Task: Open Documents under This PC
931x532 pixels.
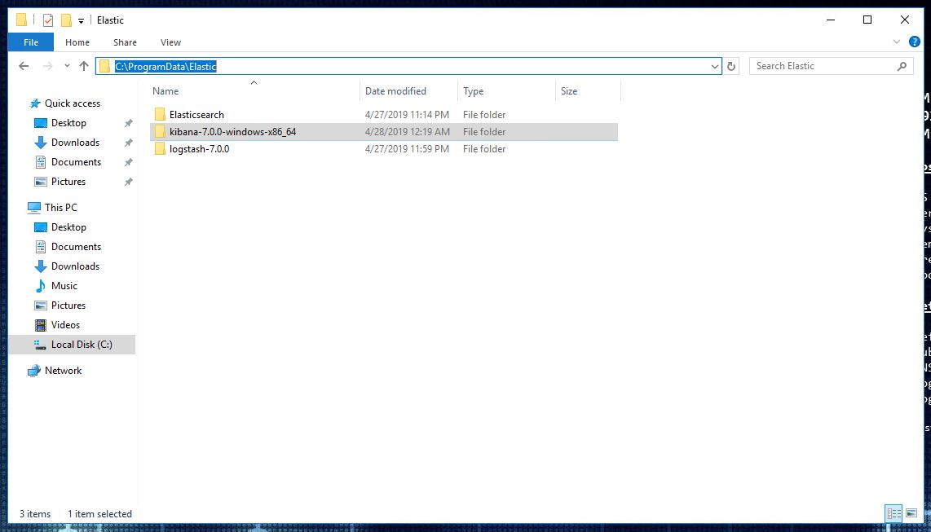Action: coord(76,247)
